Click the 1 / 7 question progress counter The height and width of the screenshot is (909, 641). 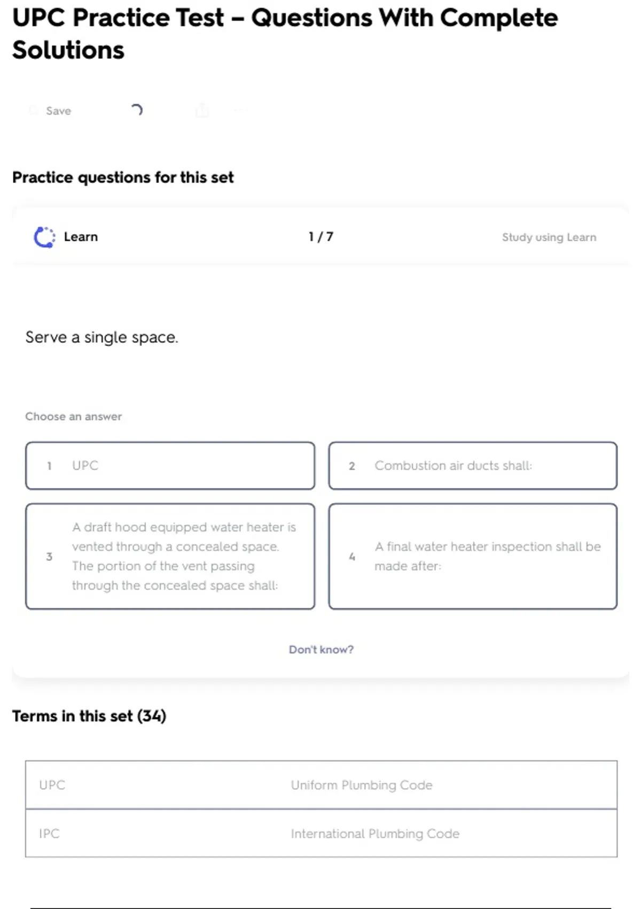(x=320, y=237)
